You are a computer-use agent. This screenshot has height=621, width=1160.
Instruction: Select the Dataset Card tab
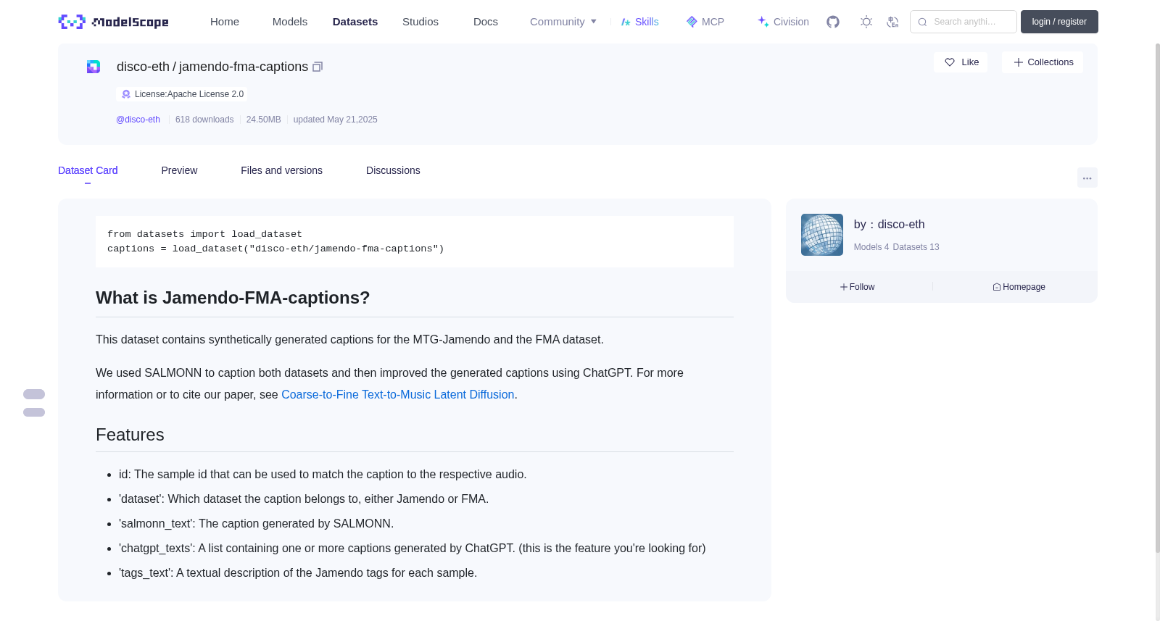click(x=88, y=170)
